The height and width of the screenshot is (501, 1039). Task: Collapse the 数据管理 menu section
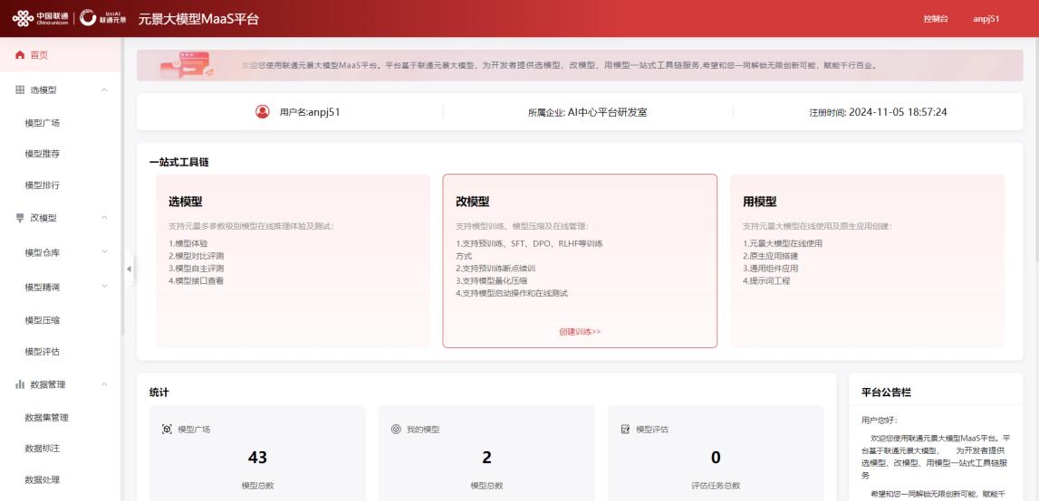[x=104, y=384]
